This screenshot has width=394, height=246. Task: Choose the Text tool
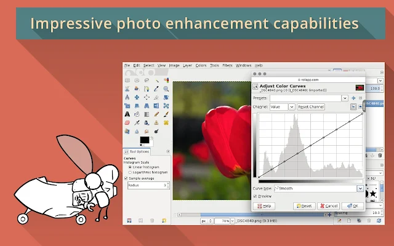pos(127,114)
